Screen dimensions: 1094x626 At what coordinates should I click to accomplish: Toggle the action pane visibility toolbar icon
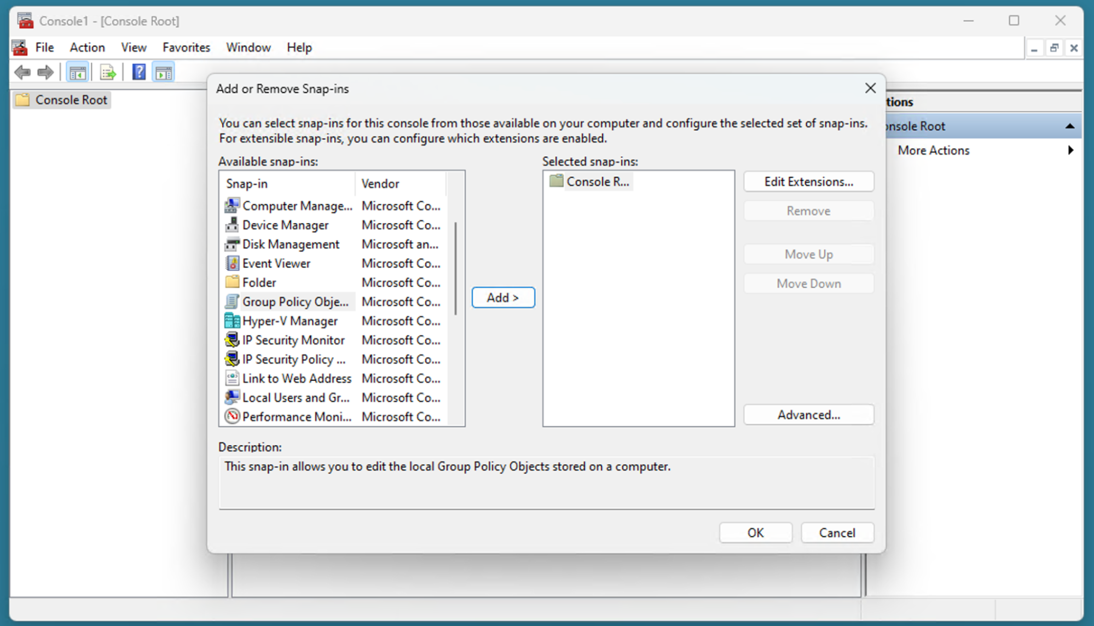(163, 71)
